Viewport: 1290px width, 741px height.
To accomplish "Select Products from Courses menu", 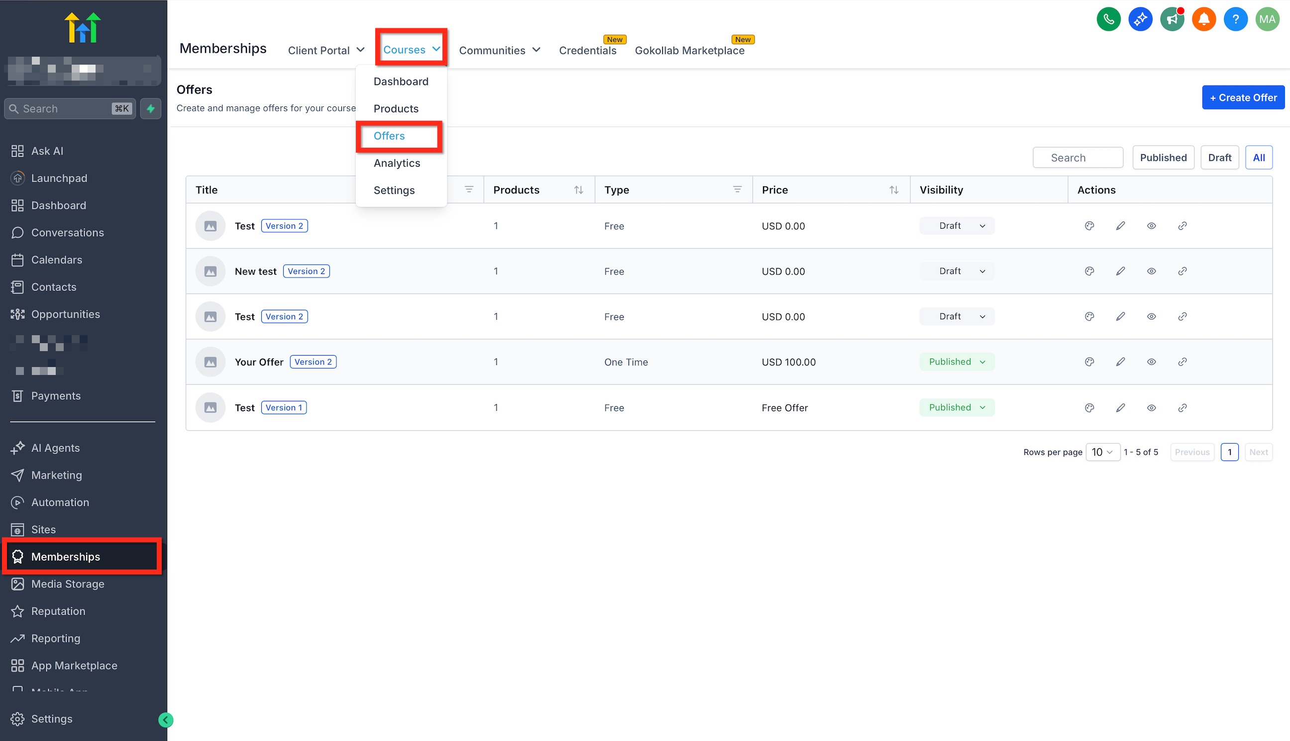I will coord(396,108).
